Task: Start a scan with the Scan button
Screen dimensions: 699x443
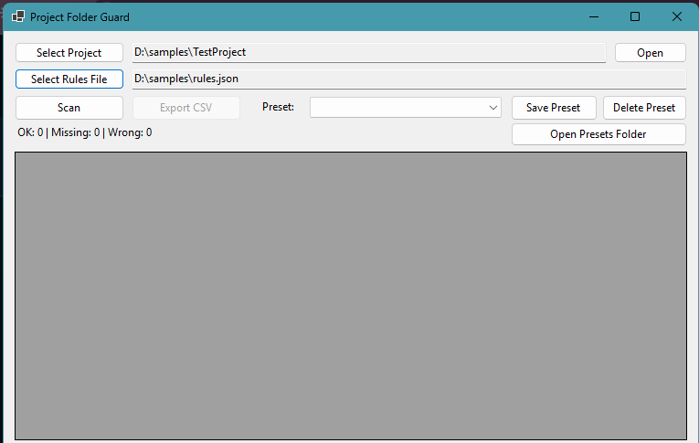Action: click(69, 108)
